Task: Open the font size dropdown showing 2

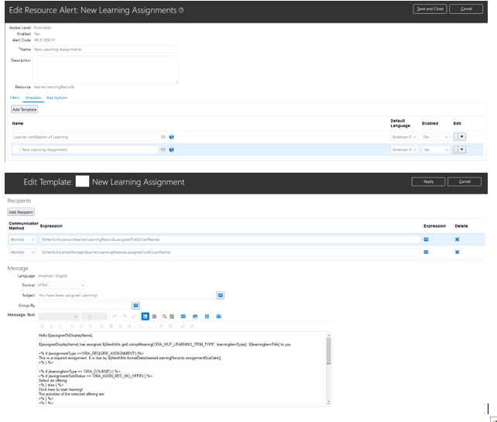Action: 94,317
